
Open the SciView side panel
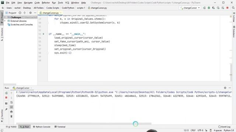coord(234,17)
